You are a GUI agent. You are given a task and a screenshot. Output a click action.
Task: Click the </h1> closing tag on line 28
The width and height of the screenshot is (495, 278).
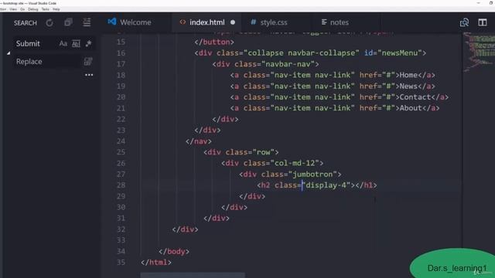tap(366, 185)
